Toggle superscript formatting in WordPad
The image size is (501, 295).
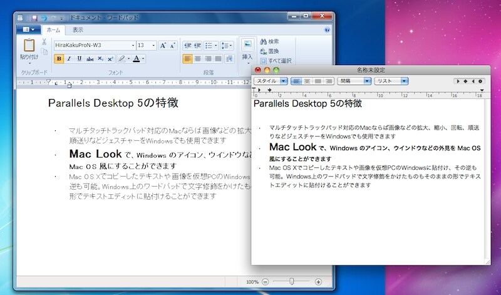click(110, 59)
